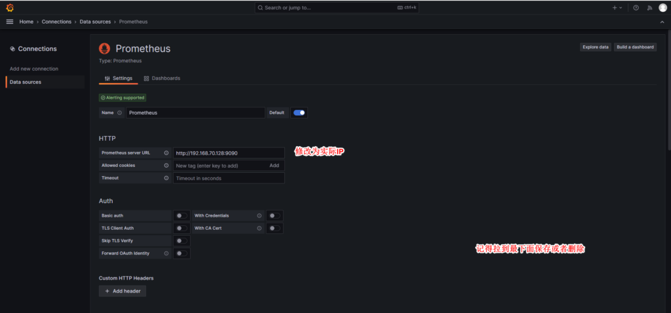Image resolution: width=671 pixels, height=313 pixels.
Task: Disable the Default data source toggle
Action: click(299, 113)
